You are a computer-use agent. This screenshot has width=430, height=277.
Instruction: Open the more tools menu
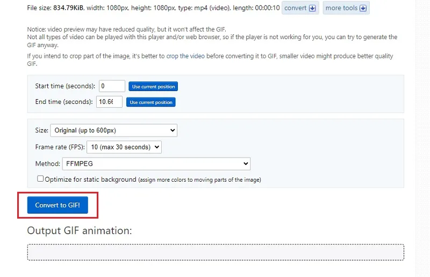click(x=346, y=8)
